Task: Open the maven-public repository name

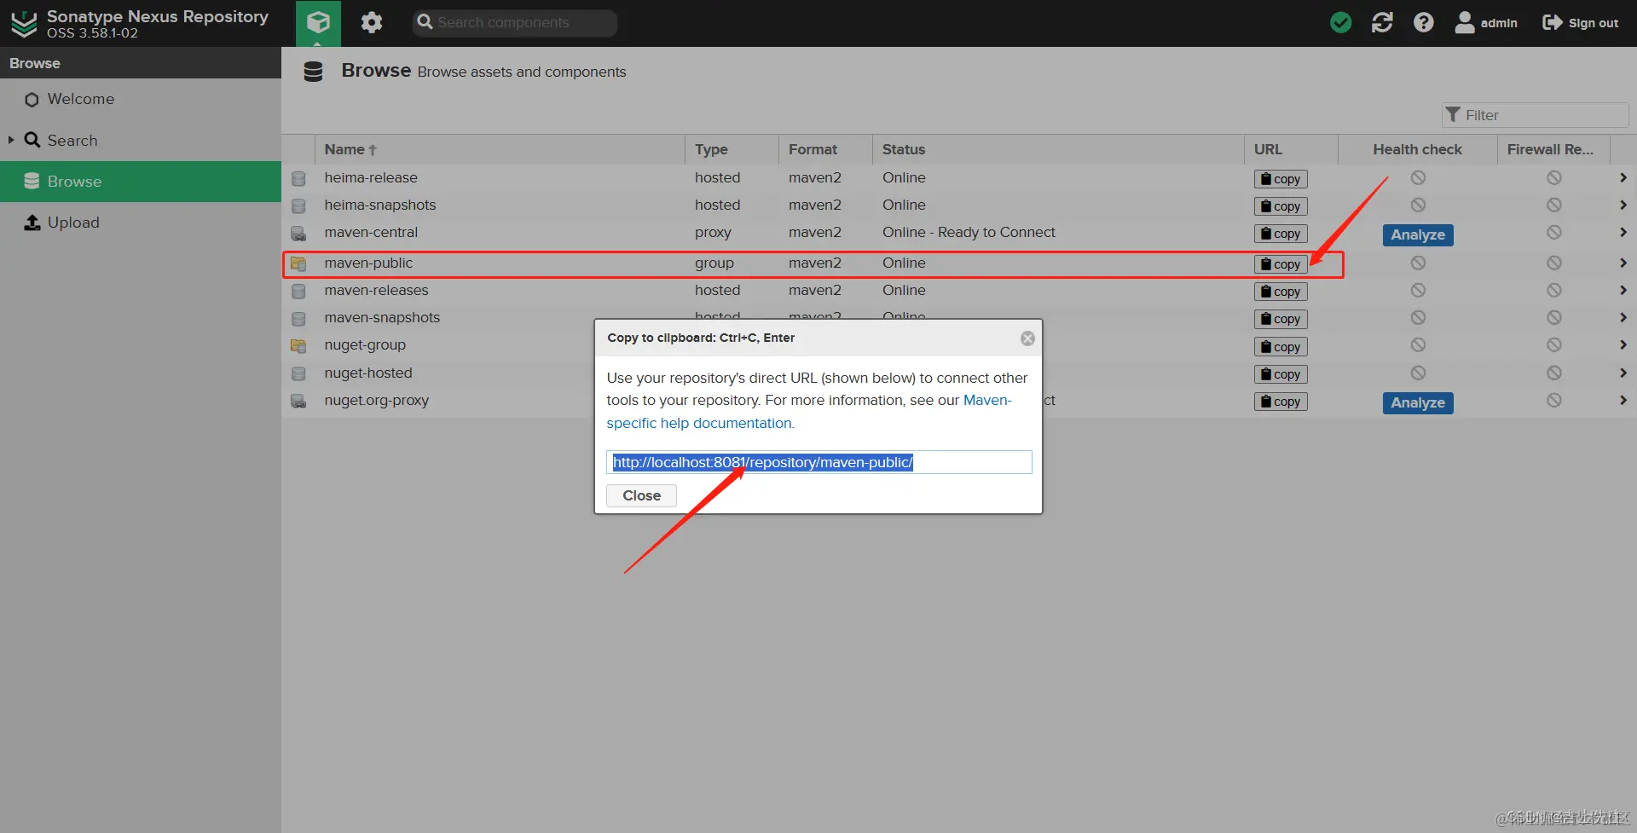Action: click(368, 263)
